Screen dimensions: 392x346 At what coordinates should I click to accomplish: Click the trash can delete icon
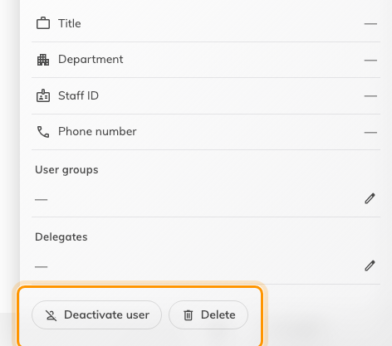click(x=189, y=315)
